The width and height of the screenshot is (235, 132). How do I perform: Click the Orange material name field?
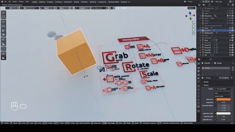pyautogui.click(x=212, y=78)
